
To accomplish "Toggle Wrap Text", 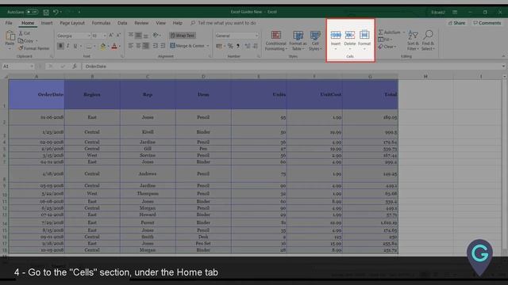I will (x=183, y=36).
